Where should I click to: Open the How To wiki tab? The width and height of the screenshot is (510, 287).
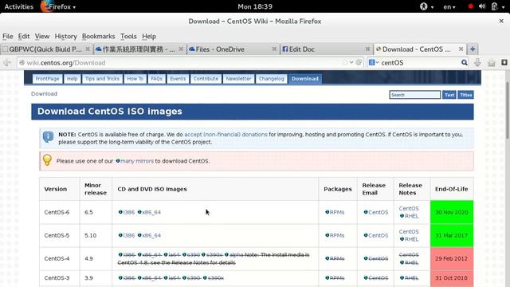coord(135,79)
